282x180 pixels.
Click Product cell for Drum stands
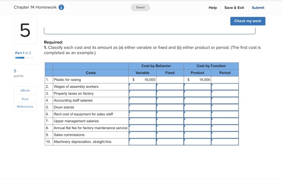197,107
